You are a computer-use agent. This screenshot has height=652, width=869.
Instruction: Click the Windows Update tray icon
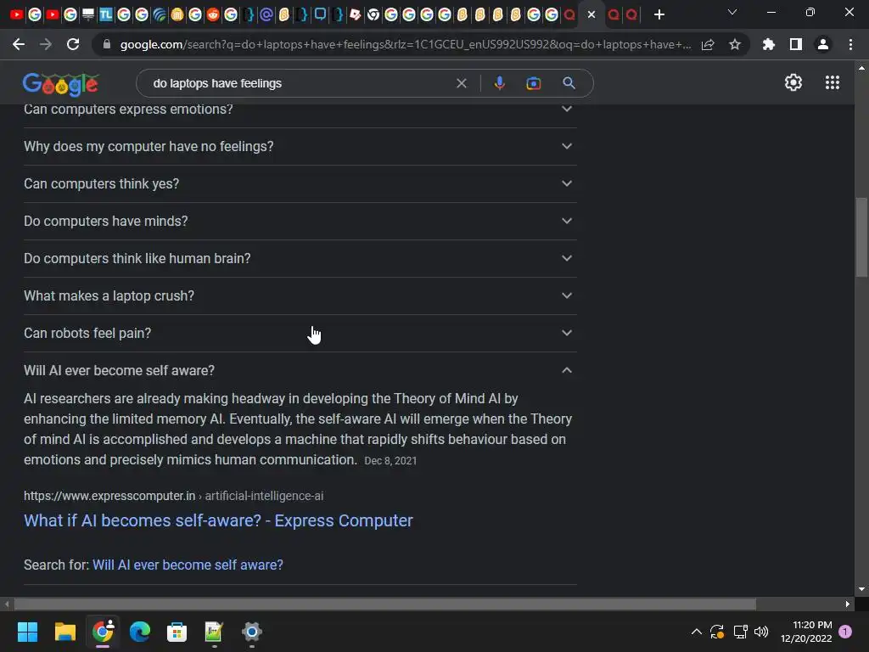pos(717,632)
